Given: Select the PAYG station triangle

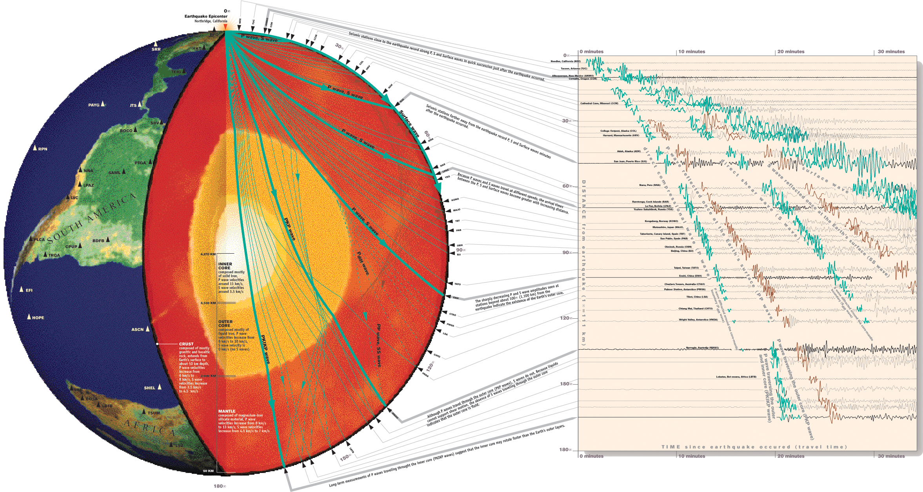Looking at the screenshot, I should (103, 103).
